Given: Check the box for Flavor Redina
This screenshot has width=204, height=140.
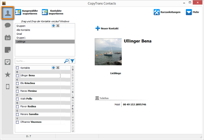Looking at the screenshot, I should [x=17, y=106].
